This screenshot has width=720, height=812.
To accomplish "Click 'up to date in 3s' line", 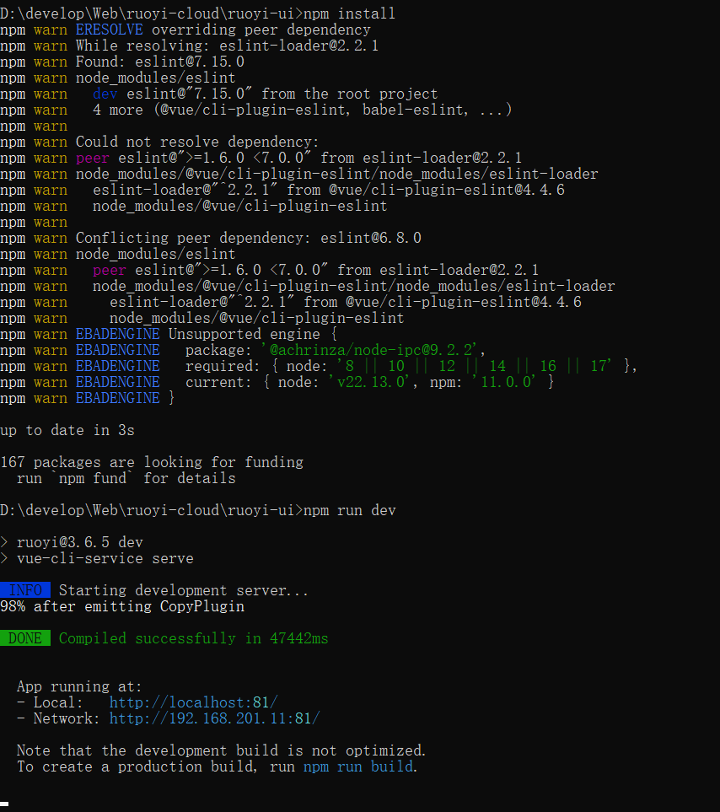I will tap(67, 430).
